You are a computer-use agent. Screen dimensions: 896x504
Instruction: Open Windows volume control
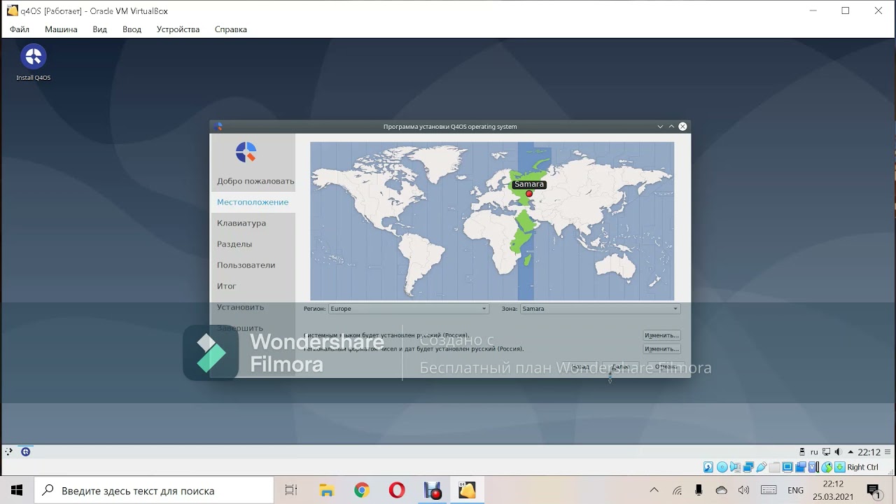point(743,490)
